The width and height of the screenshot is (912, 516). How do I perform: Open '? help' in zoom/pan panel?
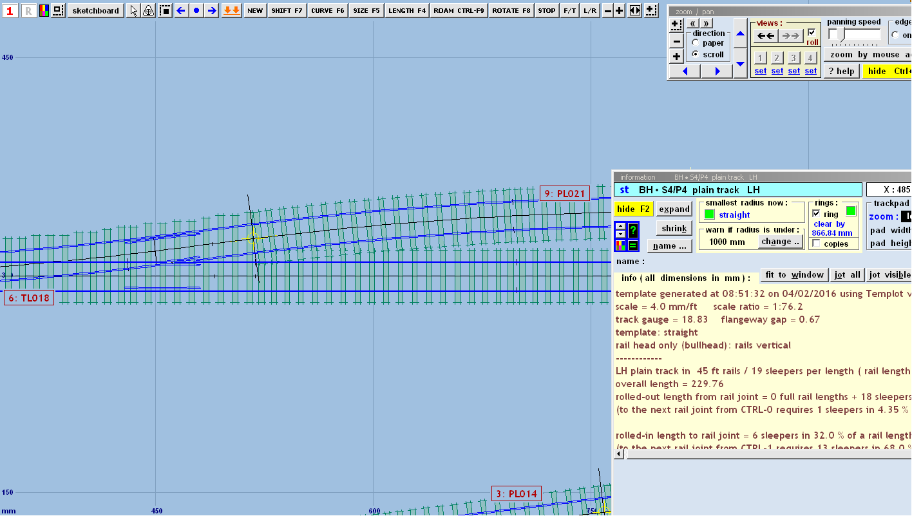coord(842,71)
